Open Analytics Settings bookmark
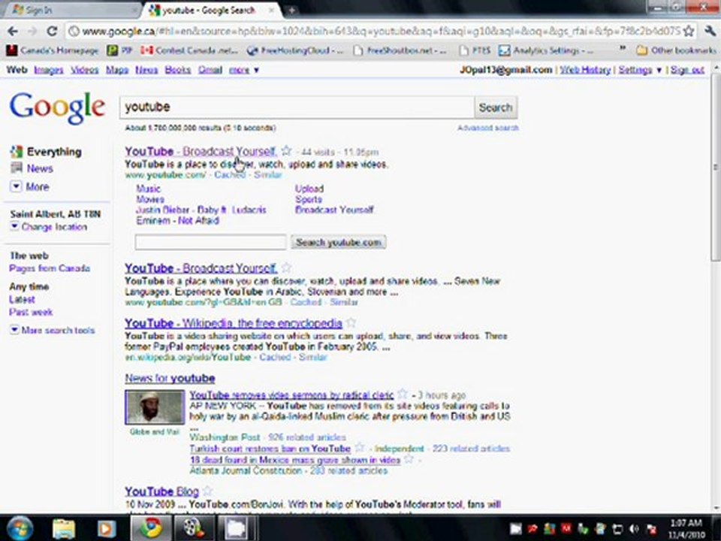 (x=546, y=50)
